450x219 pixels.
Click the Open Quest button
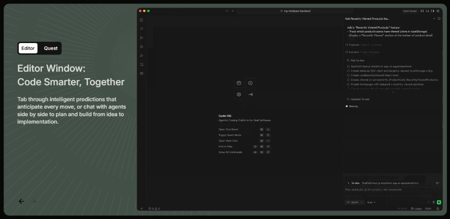409,11
